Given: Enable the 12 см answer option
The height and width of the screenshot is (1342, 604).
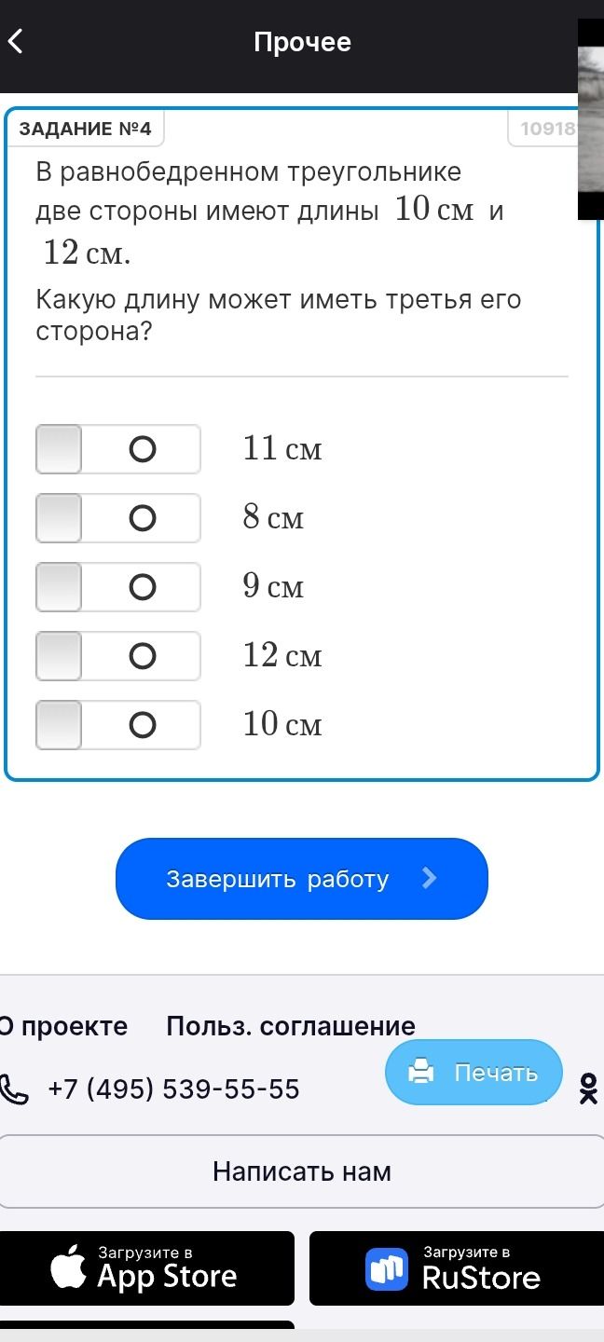Looking at the screenshot, I should click(x=118, y=656).
